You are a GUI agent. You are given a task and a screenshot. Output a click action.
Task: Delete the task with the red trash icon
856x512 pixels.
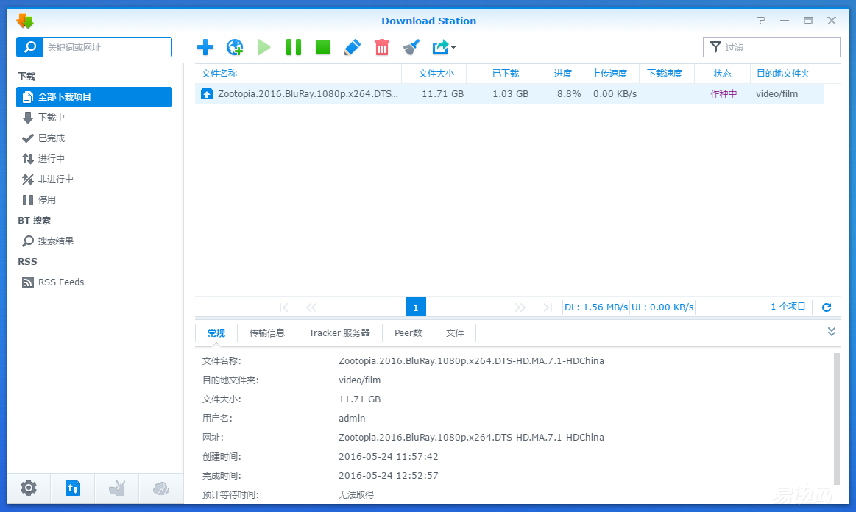[x=382, y=48]
